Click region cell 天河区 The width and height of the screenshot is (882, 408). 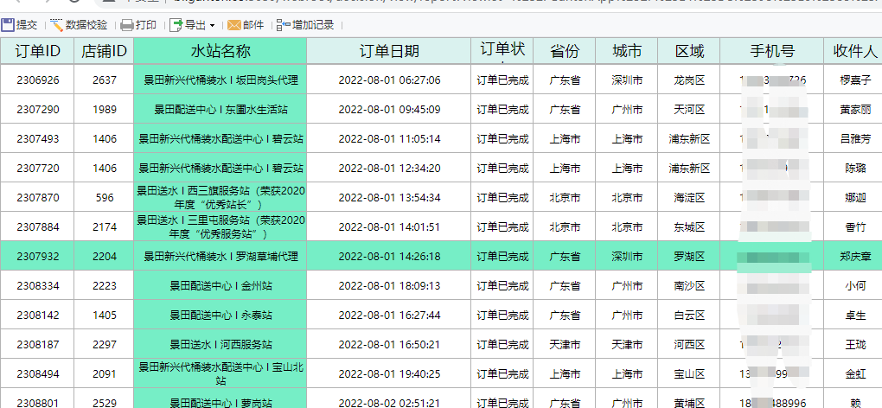point(689,109)
